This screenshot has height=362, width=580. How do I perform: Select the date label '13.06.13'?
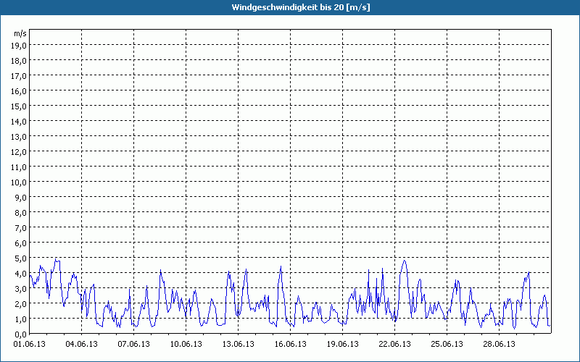[x=239, y=345]
